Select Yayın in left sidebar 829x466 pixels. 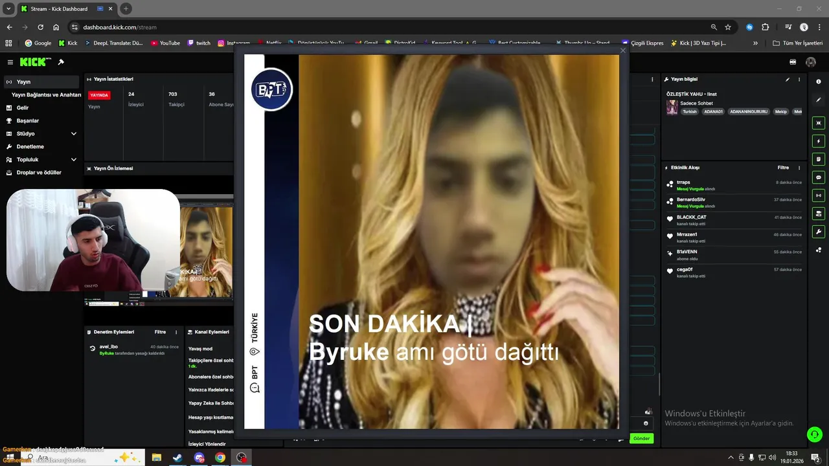click(42, 82)
